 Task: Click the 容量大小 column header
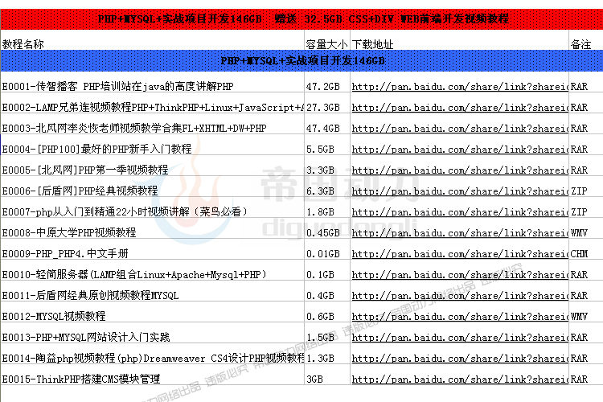(327, 44)
